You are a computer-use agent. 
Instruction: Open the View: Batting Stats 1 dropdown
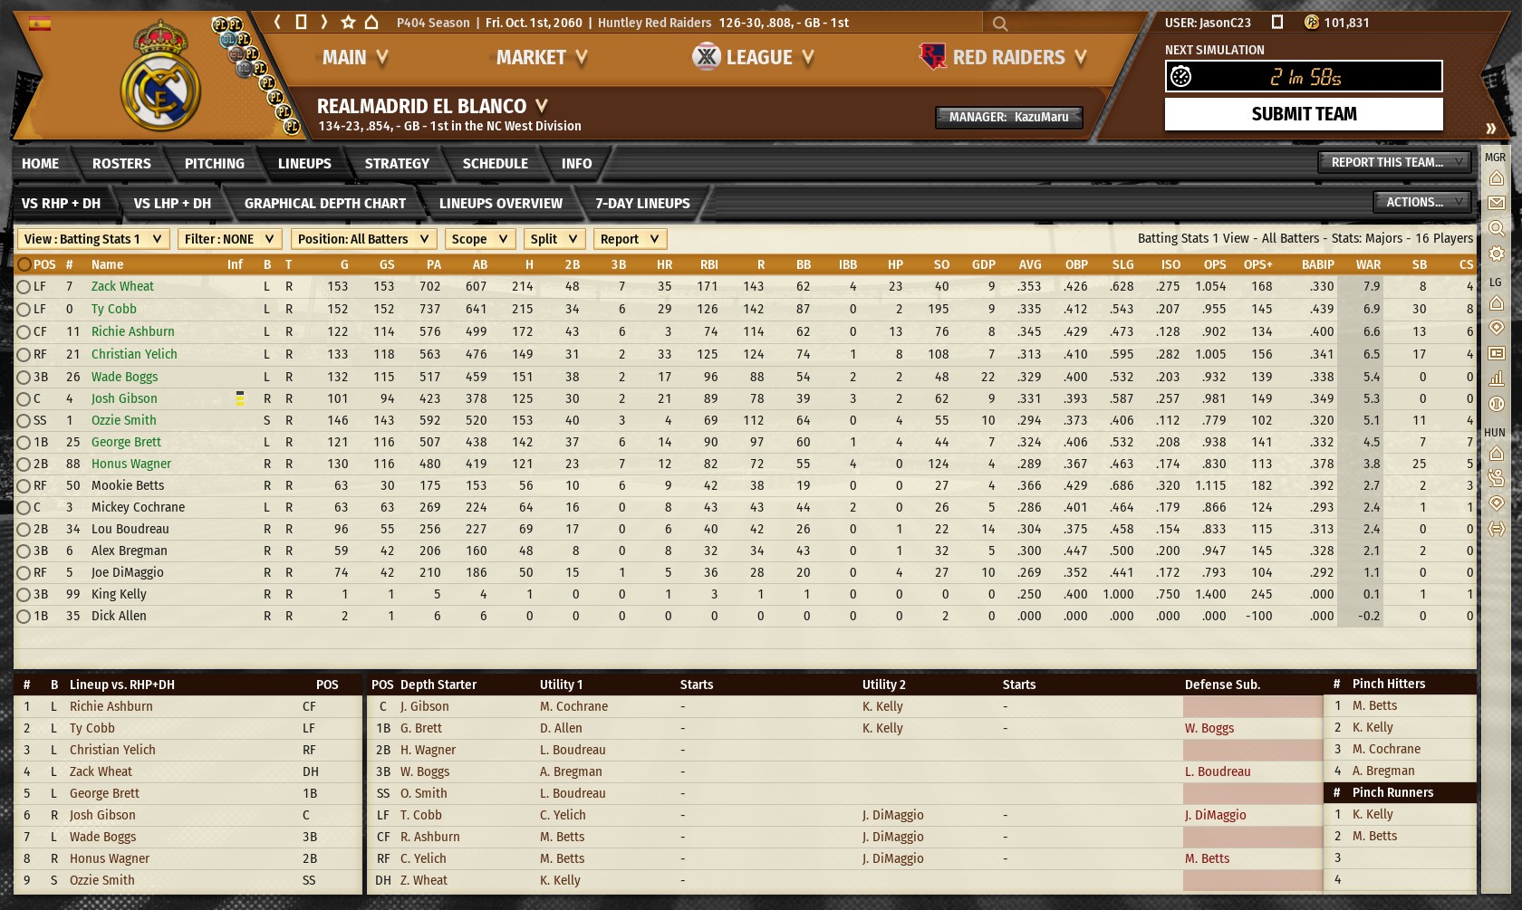coord(92,239)
